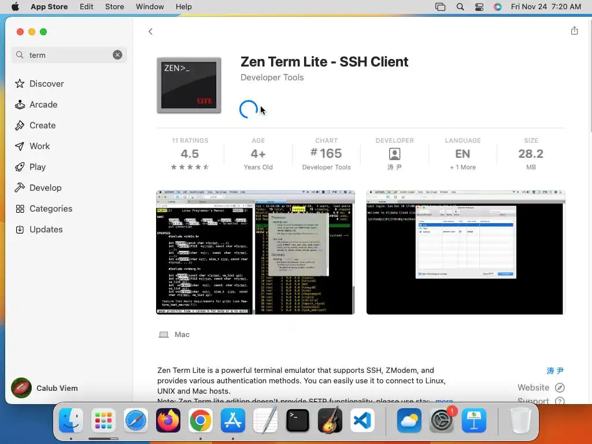This screenshot has height=444, width=592.
Task: Launch Visual Studio Code from the Dock
Action: (362, 420)
